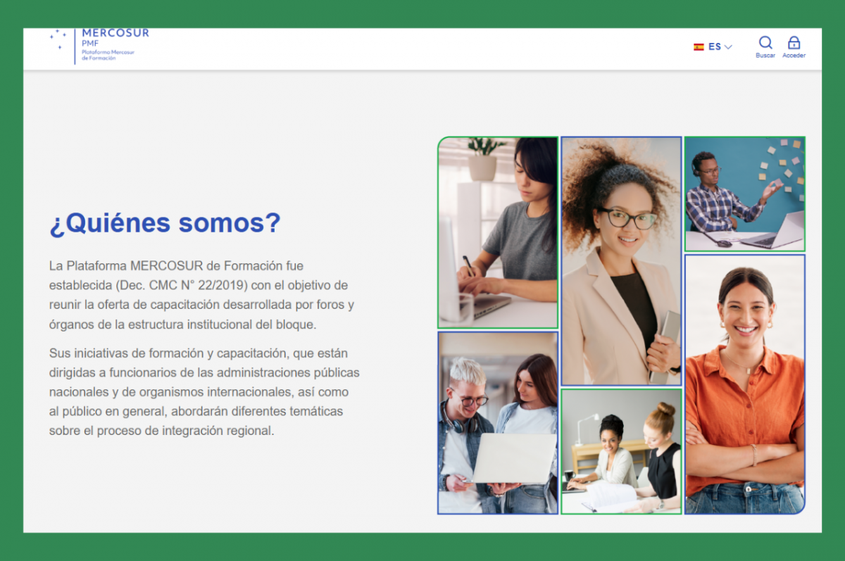This screenshot has width=845, height=561.
Task: Click photo of curly-haired woman with glasses
Action: pos(621,260)
